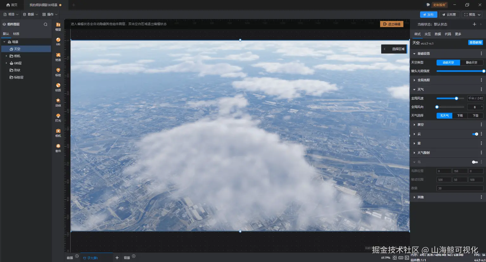Click the console icon in status bar
This screenshot has height=262, width=486.
pyautogui.click(x=407, y=258)
